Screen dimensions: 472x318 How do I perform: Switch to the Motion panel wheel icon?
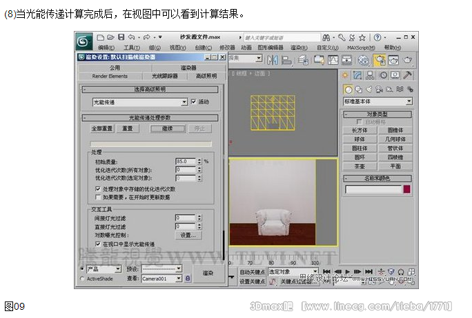pyautogui.click(x=384, y=75)
